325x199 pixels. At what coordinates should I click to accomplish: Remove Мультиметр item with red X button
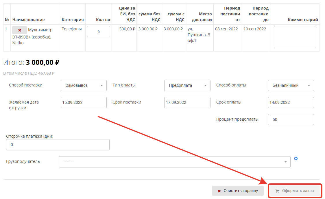pos(19,30)
